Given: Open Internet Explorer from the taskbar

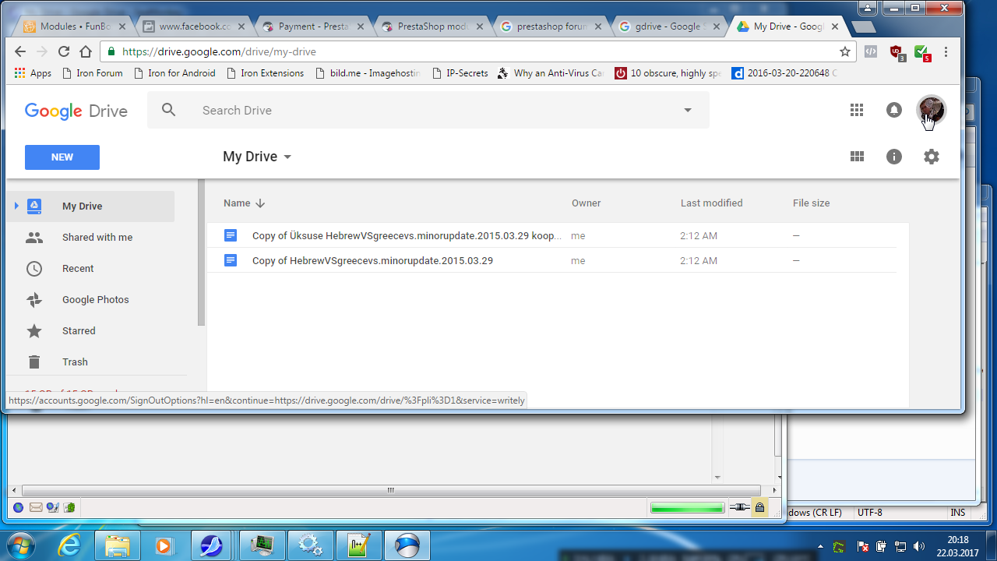Looking at the screenshot, I should coord(69,544).
